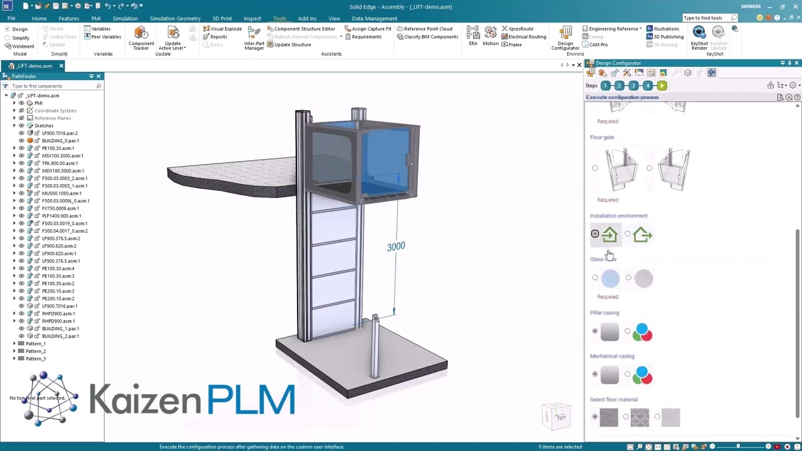Launch the Inter-Part Manager

click(x=254, y=38)
